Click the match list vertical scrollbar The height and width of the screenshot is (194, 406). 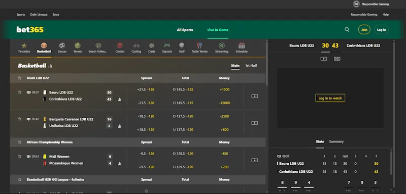pyautogui.click(x=267, y=63)
